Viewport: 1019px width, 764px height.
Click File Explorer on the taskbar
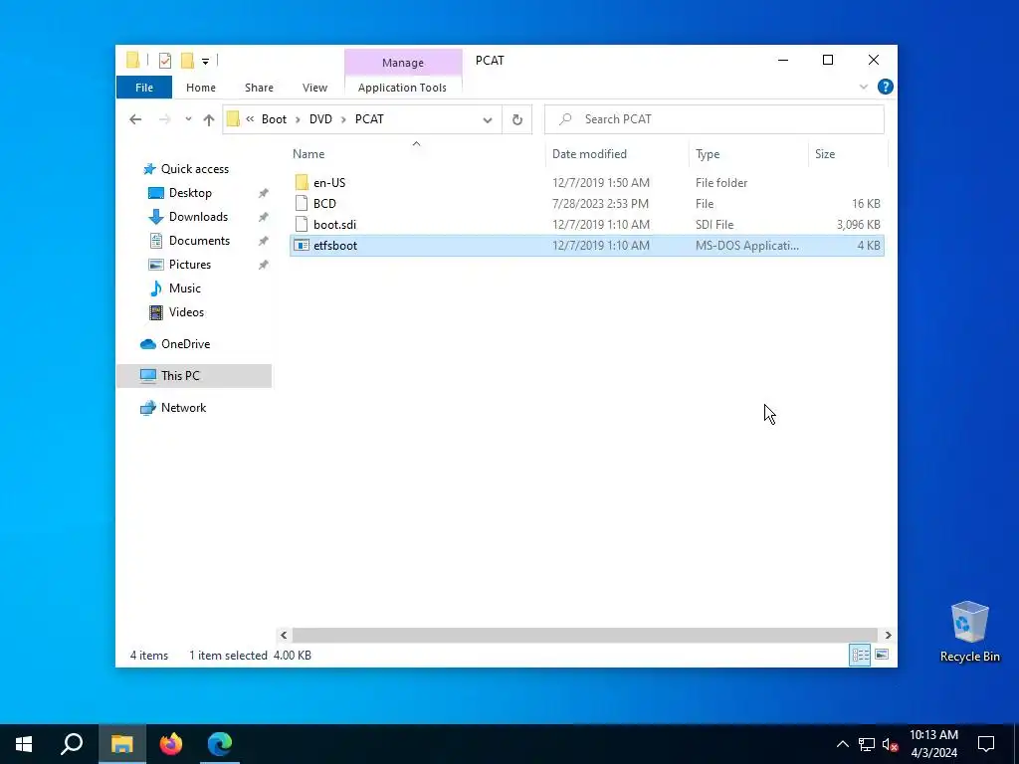point(121,744)
